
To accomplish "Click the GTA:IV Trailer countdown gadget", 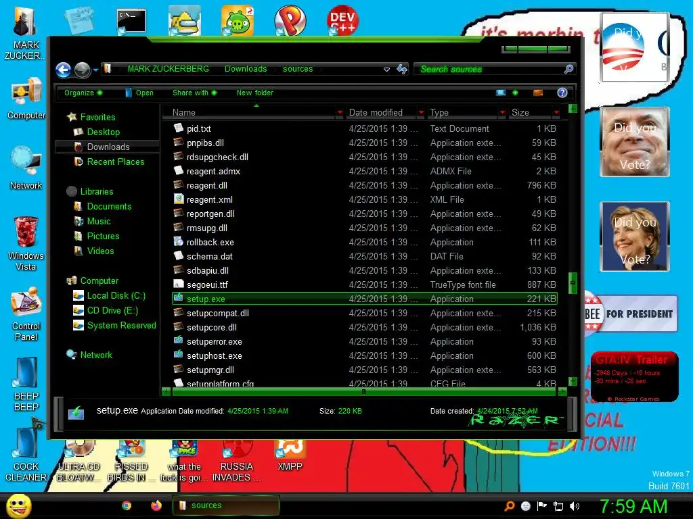I will [x=634, y=377].
